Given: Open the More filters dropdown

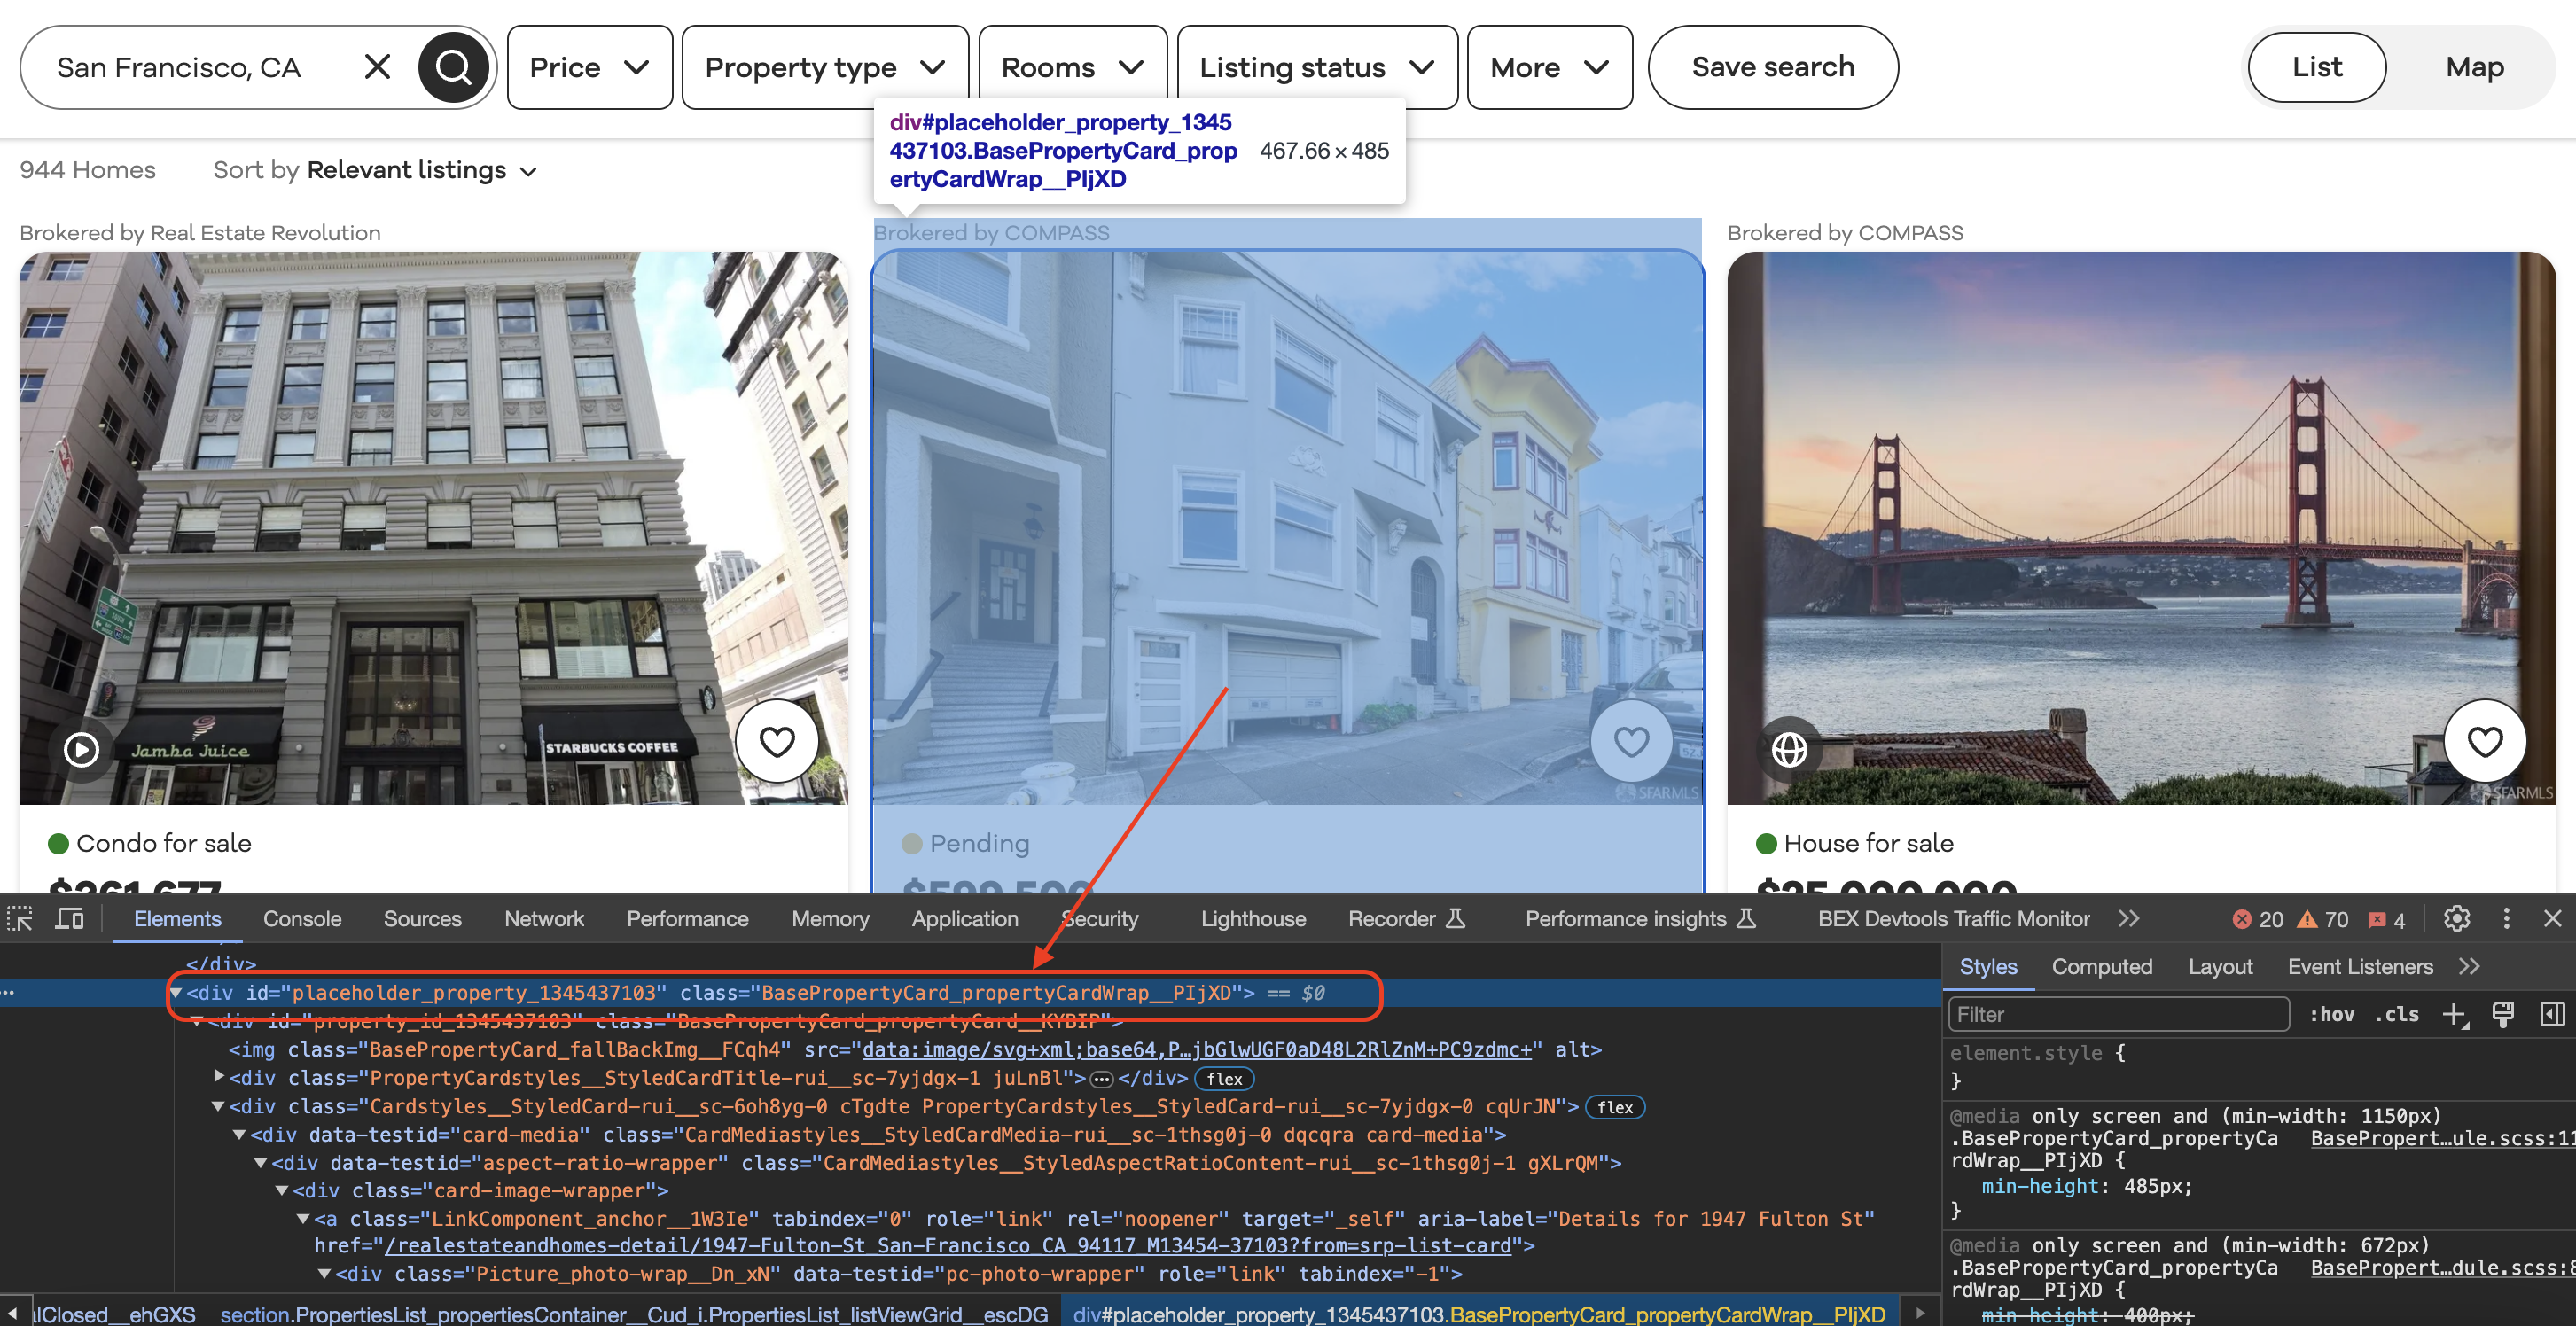Looking at the screenshot, I should click(1550, 67).
